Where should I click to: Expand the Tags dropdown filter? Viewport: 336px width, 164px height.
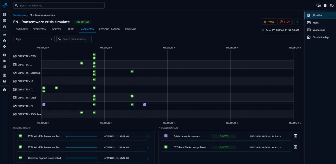click(34, 39)
